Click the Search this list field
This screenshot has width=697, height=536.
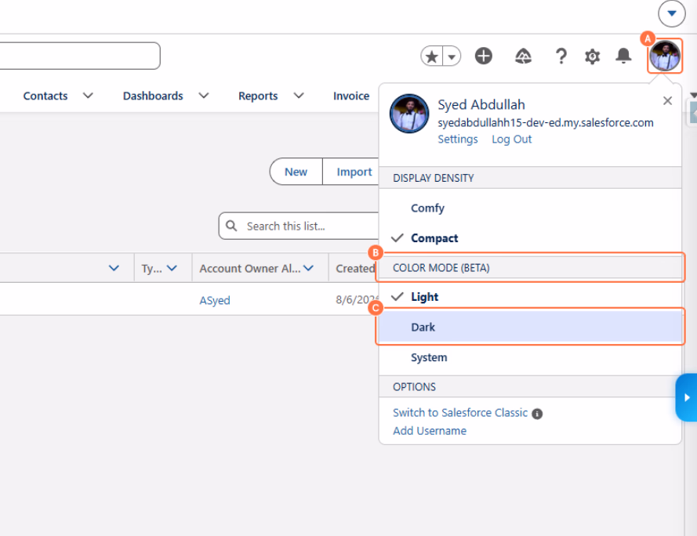(x=299, y=226)
